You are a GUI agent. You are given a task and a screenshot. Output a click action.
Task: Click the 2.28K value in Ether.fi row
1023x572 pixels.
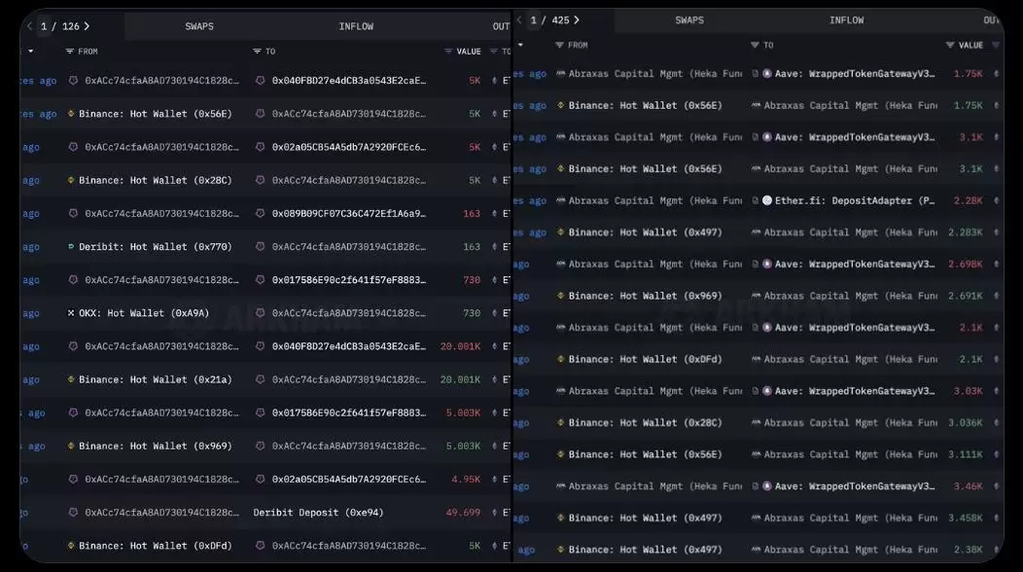point(969,200)
